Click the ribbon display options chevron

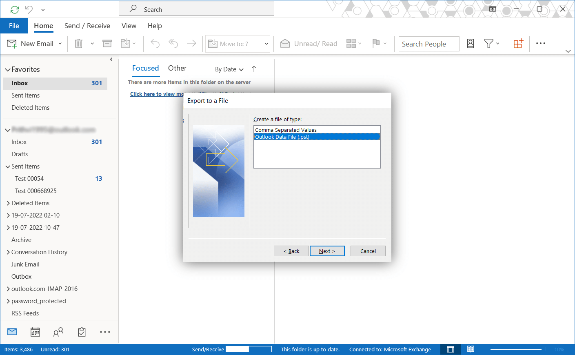point(568,51)
